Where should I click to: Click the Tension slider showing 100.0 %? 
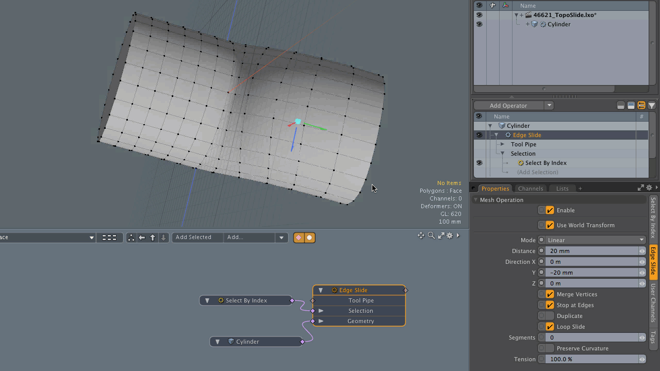pyautogui.click(x=593, y=359)
